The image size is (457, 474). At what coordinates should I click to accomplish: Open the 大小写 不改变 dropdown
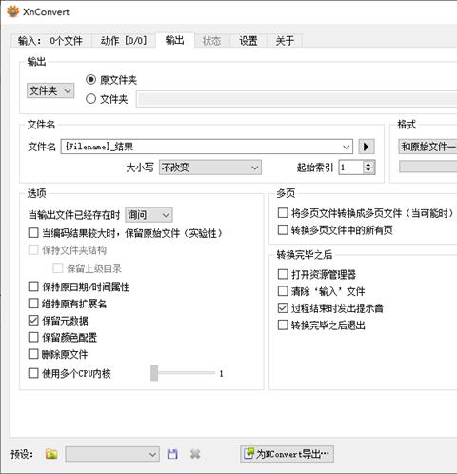(x=210, y=168)
